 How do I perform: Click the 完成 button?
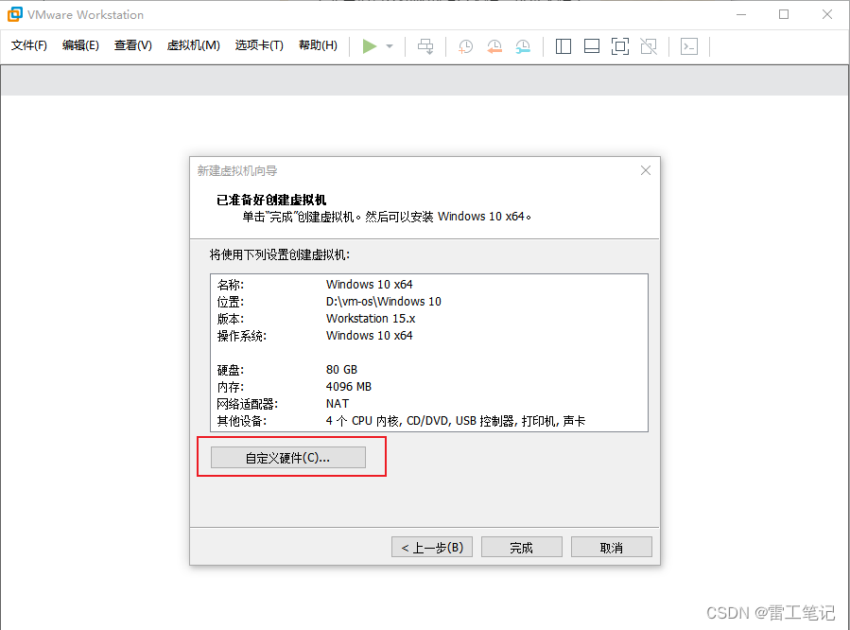point(522,547)
